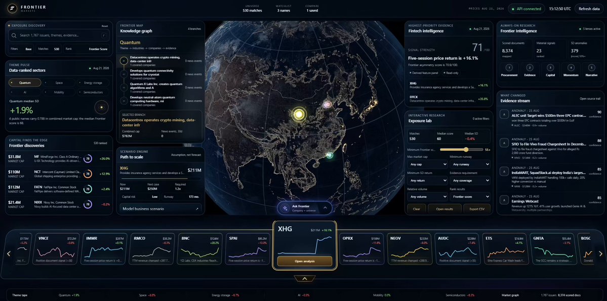Click the score ring for NCT Intercont
The height and width of the screenshot is (301, 607).
88,174
